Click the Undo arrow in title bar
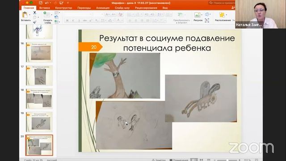 47,3
